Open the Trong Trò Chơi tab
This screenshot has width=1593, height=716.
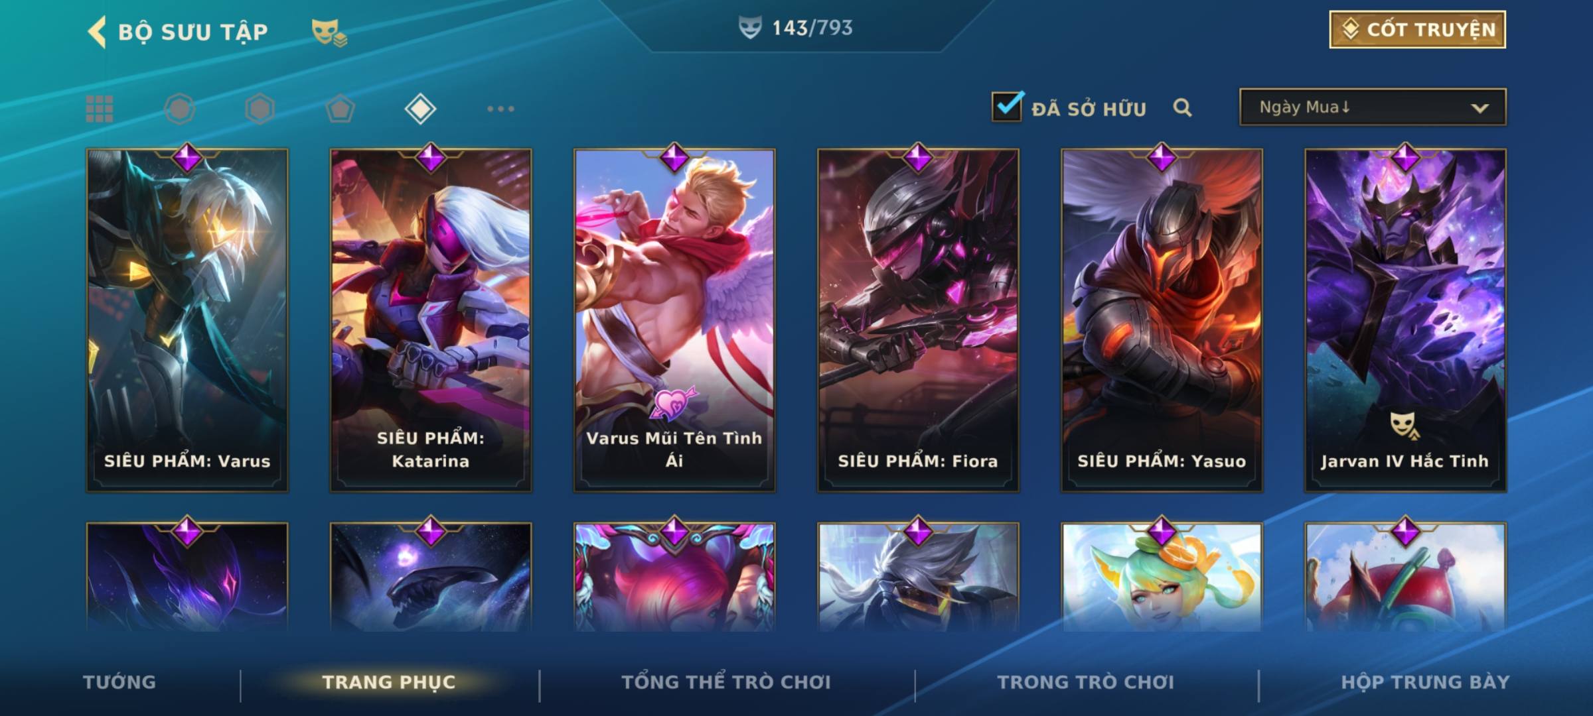[1085, 682]
